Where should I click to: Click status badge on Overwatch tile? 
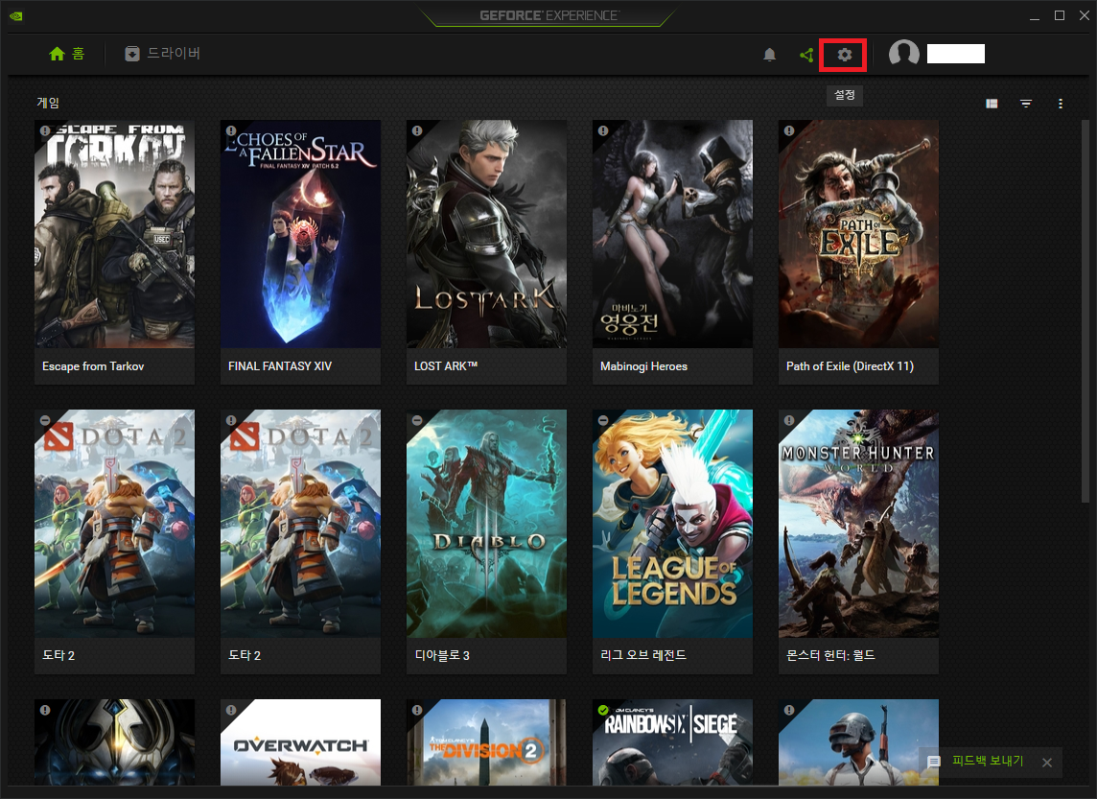click(x=231, y=710)
